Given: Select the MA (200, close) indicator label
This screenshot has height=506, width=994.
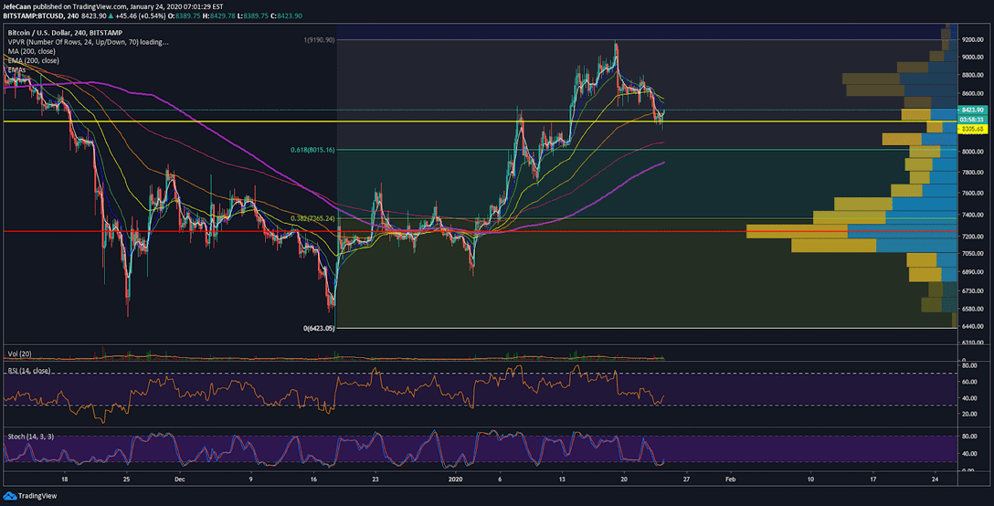Looking at the screenshot, I should click(32, 51).
